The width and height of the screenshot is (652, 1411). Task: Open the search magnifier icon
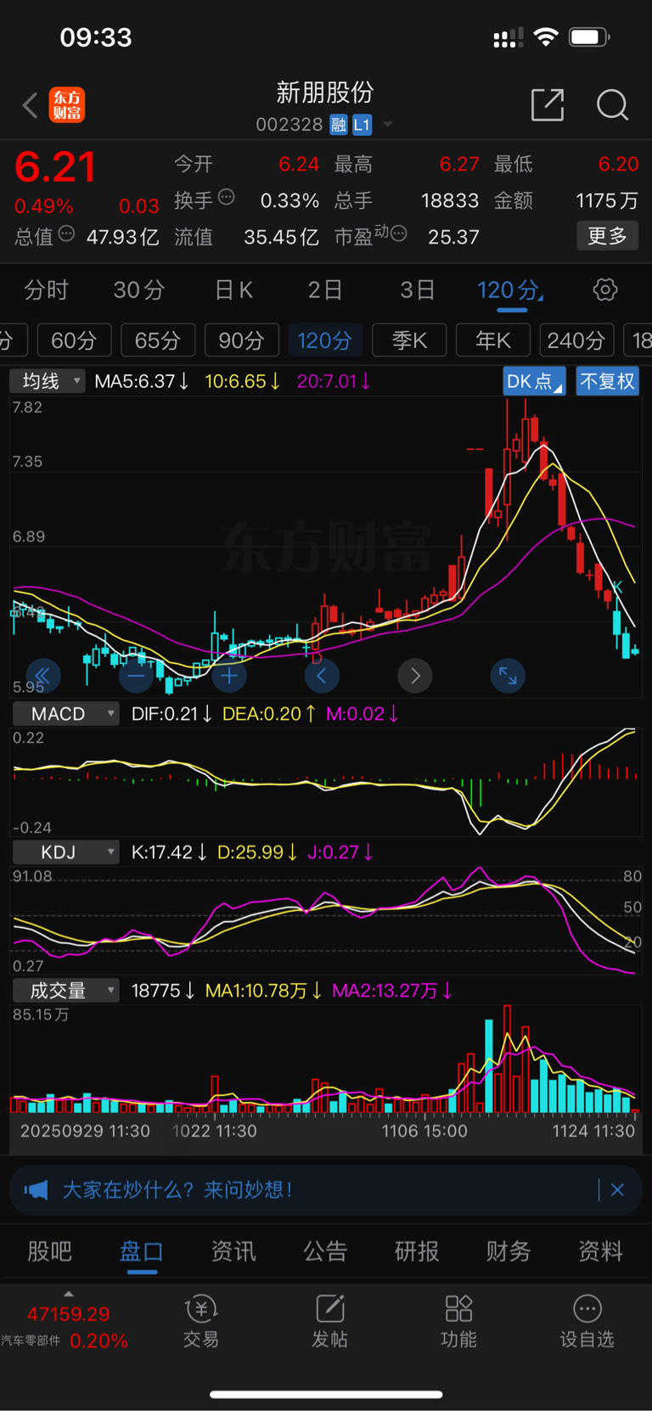coord(612,105)
